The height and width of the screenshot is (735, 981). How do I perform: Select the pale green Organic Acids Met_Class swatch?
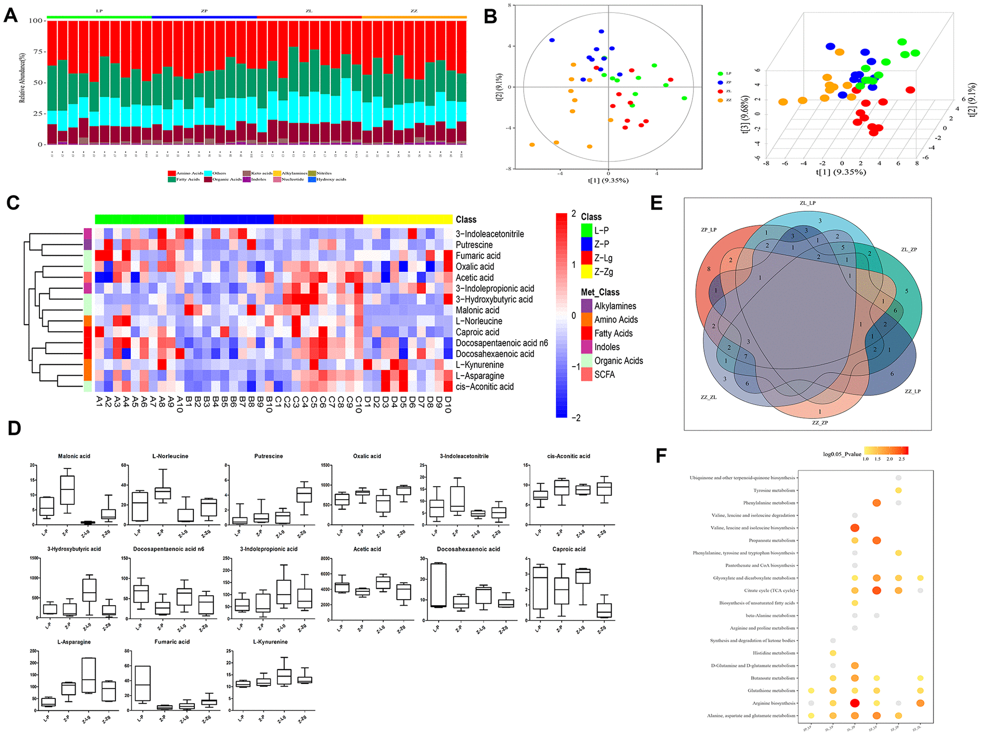coord(586,361)
